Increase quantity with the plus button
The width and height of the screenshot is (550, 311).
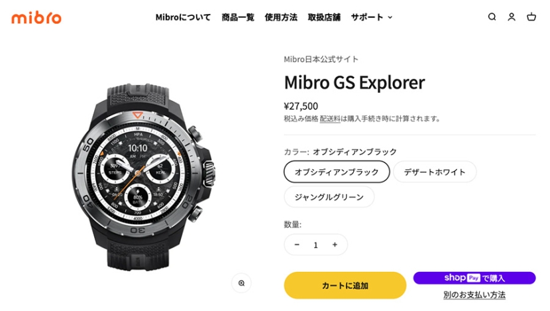[x=335, y=245]
